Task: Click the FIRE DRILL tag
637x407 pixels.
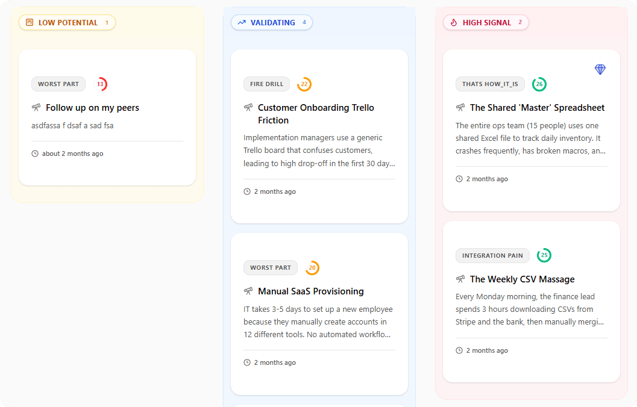Action: pyautogui.click(x=266, y=84)
